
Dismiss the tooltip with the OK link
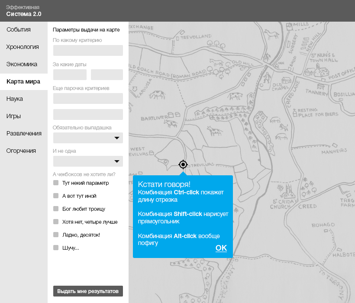pos(221,248)
